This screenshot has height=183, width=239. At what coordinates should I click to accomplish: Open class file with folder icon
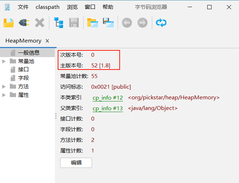coord(9,23)
